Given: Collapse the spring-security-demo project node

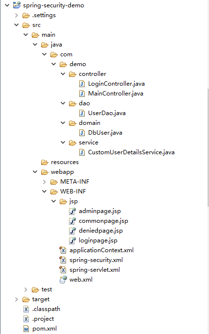Looking at the screenshot, I should (x=7, y=5).
